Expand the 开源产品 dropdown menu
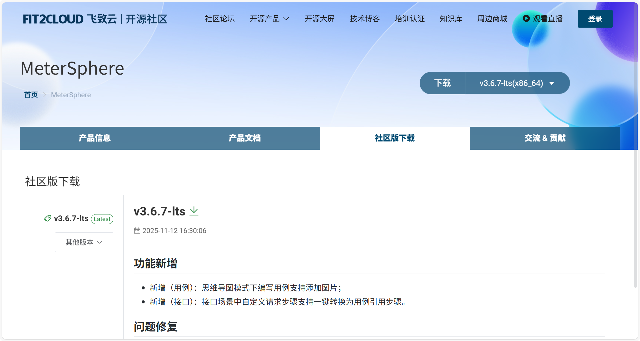The image size is (640, 341). 269,19
